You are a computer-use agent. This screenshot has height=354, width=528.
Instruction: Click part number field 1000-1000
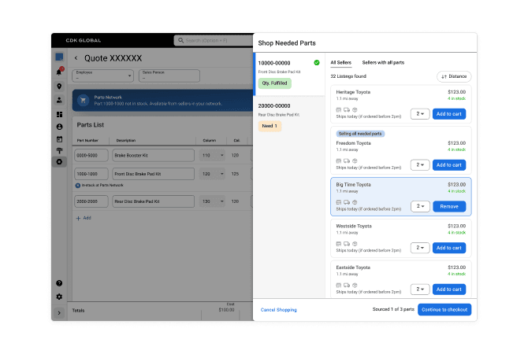[91, 174]
